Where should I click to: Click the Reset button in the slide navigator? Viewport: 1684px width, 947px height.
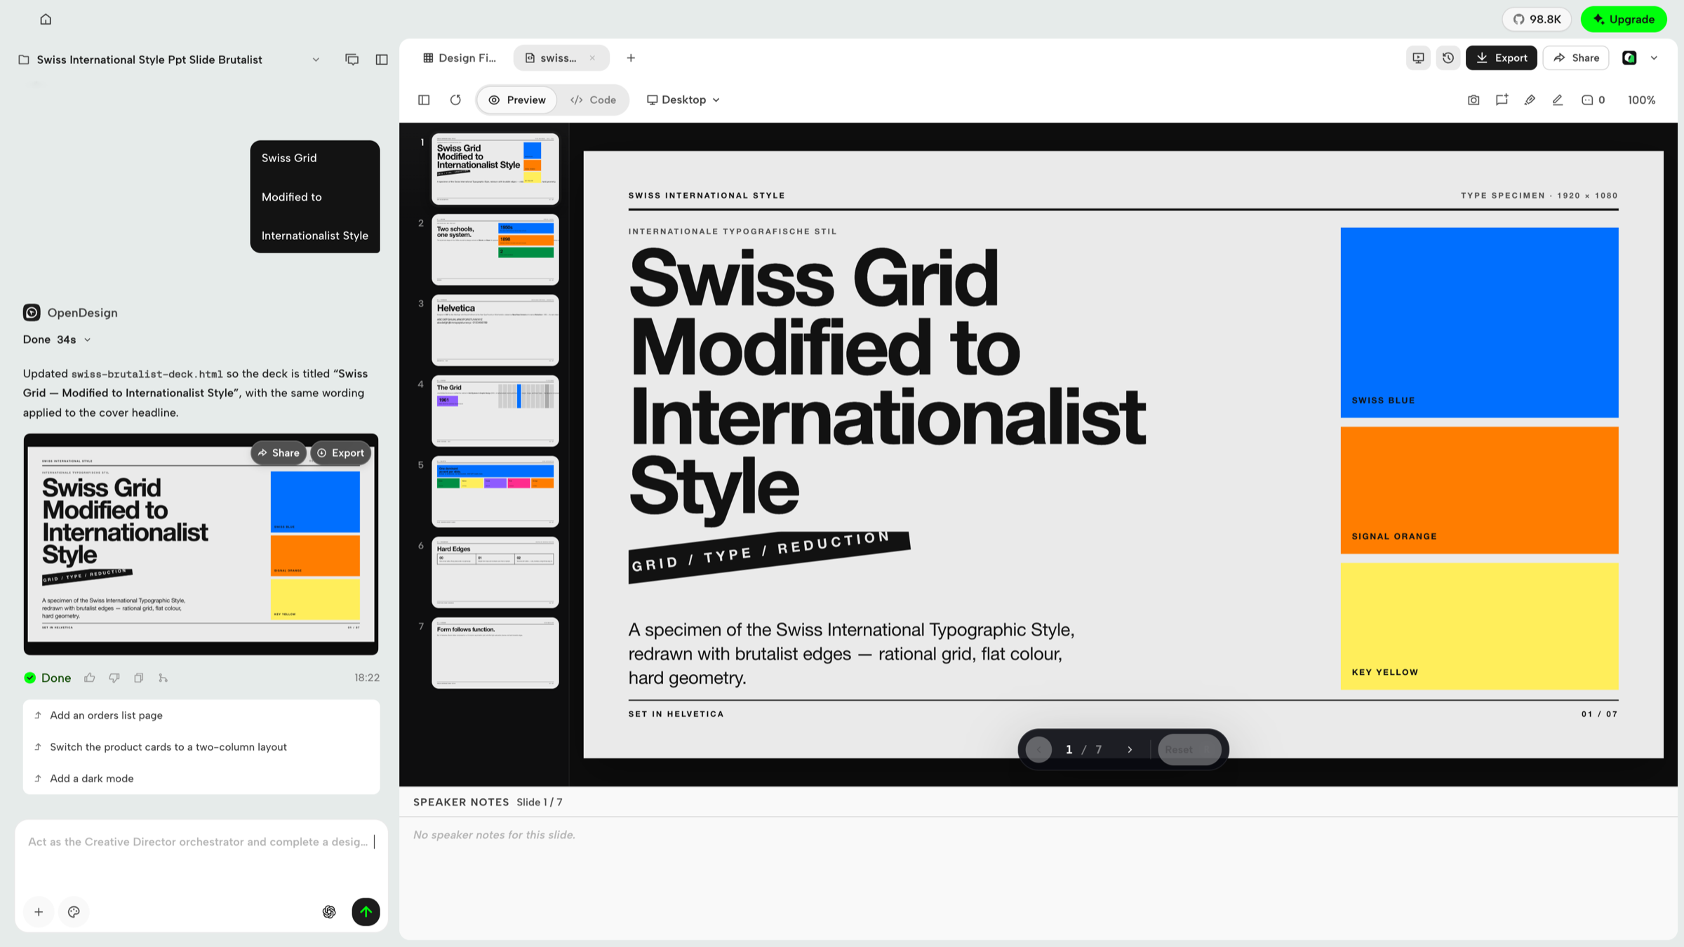1189,750
